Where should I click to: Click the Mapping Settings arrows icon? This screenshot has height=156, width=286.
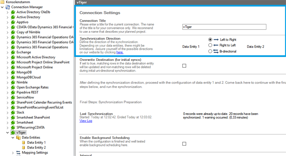(x=18, y=152)
